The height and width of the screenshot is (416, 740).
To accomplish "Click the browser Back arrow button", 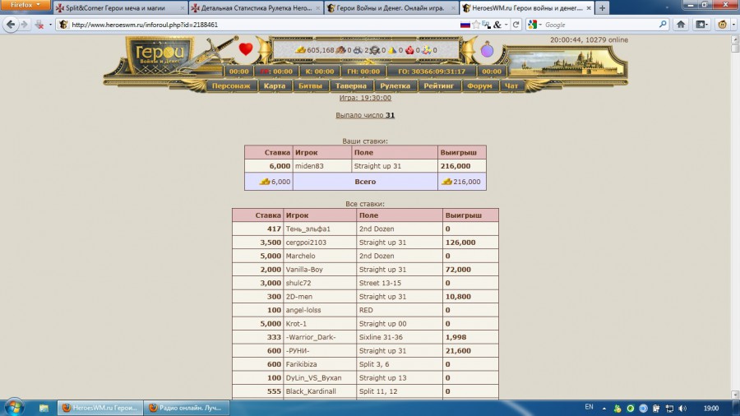I will pyautogui.click(x=11, y=25).
